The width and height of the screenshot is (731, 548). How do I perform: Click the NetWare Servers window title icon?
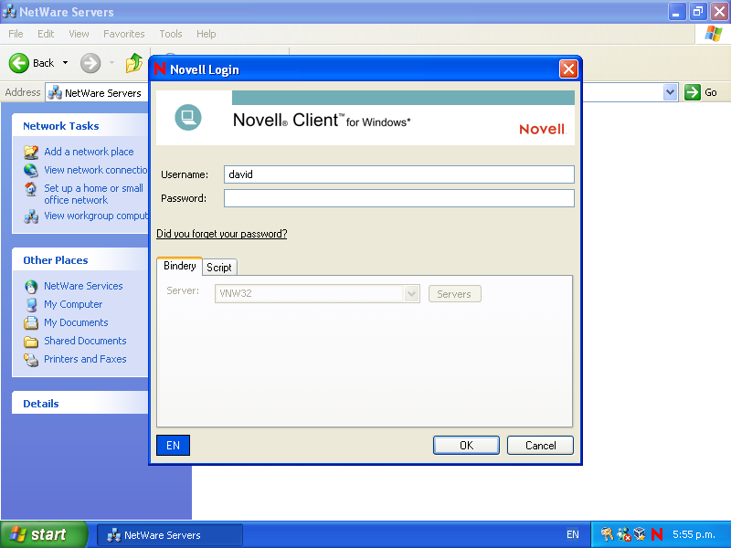[9, 11]
